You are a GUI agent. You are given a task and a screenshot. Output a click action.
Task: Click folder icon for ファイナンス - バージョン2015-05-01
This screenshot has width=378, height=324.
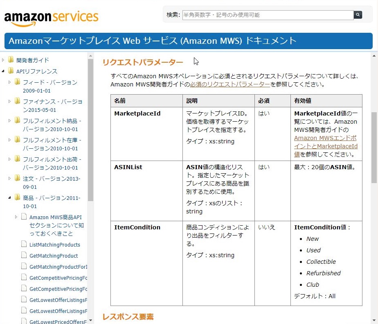17,101
